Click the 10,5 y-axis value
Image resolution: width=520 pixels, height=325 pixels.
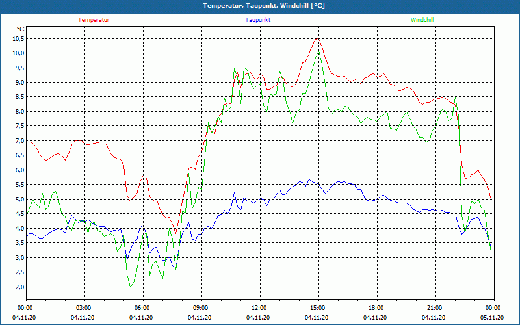pyautogui.click(x=19, y=39)
